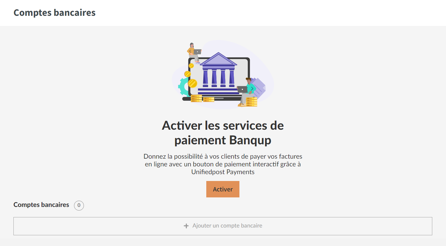Viewport: 446px width, 246px height.
Task: Click the bank building illustration
Action: 223,75
